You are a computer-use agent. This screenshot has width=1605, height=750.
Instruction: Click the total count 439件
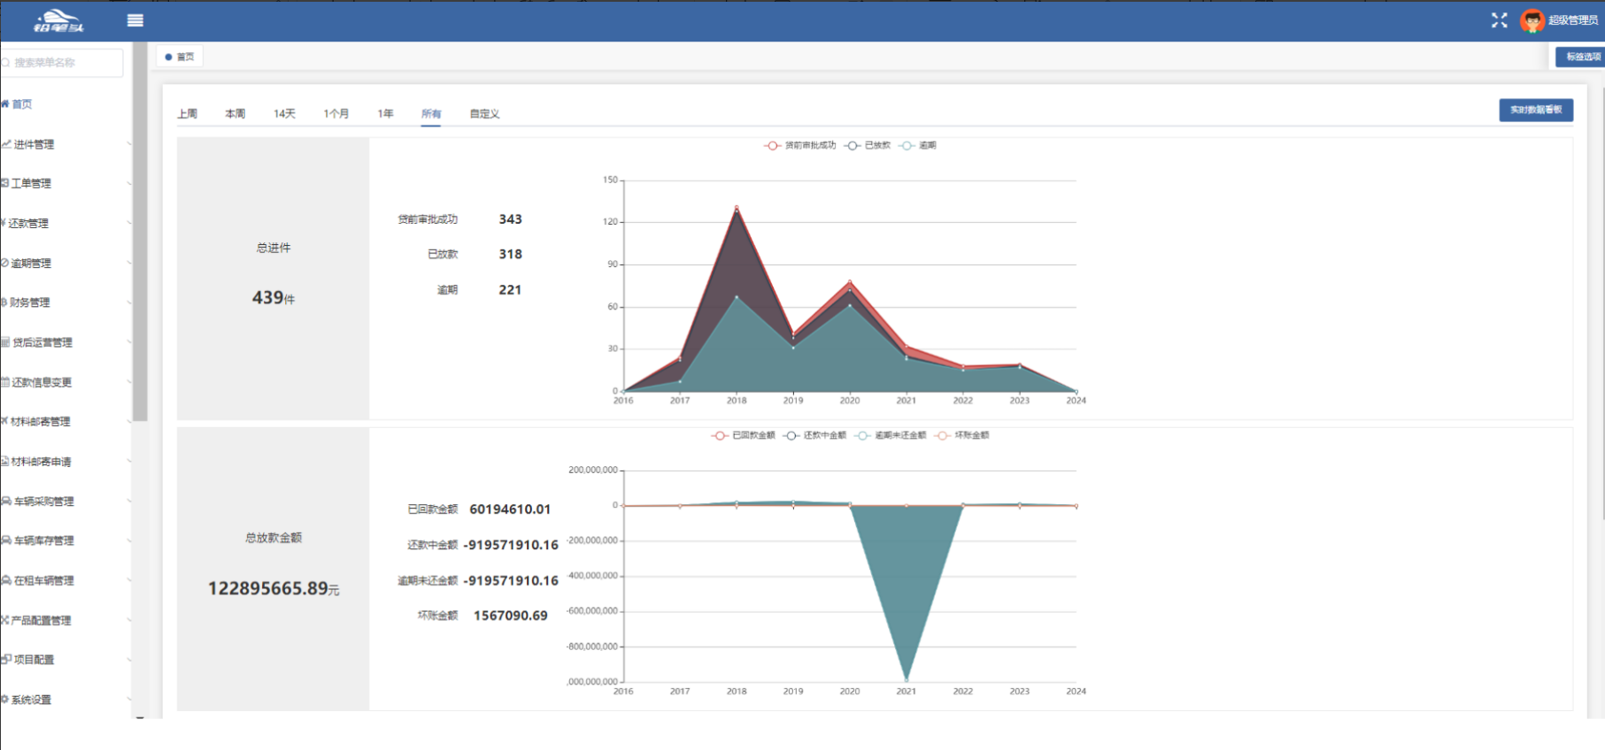[274, 298]
